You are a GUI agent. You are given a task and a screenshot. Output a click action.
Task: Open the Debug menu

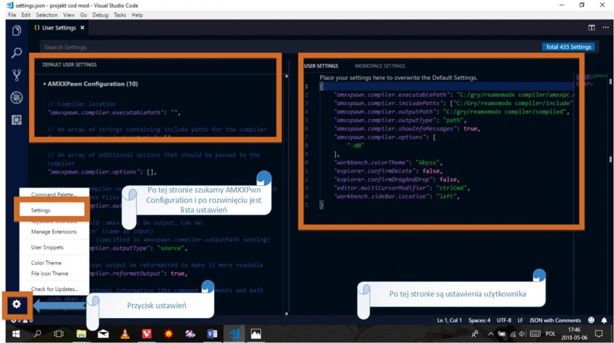[x=101, y=15]
